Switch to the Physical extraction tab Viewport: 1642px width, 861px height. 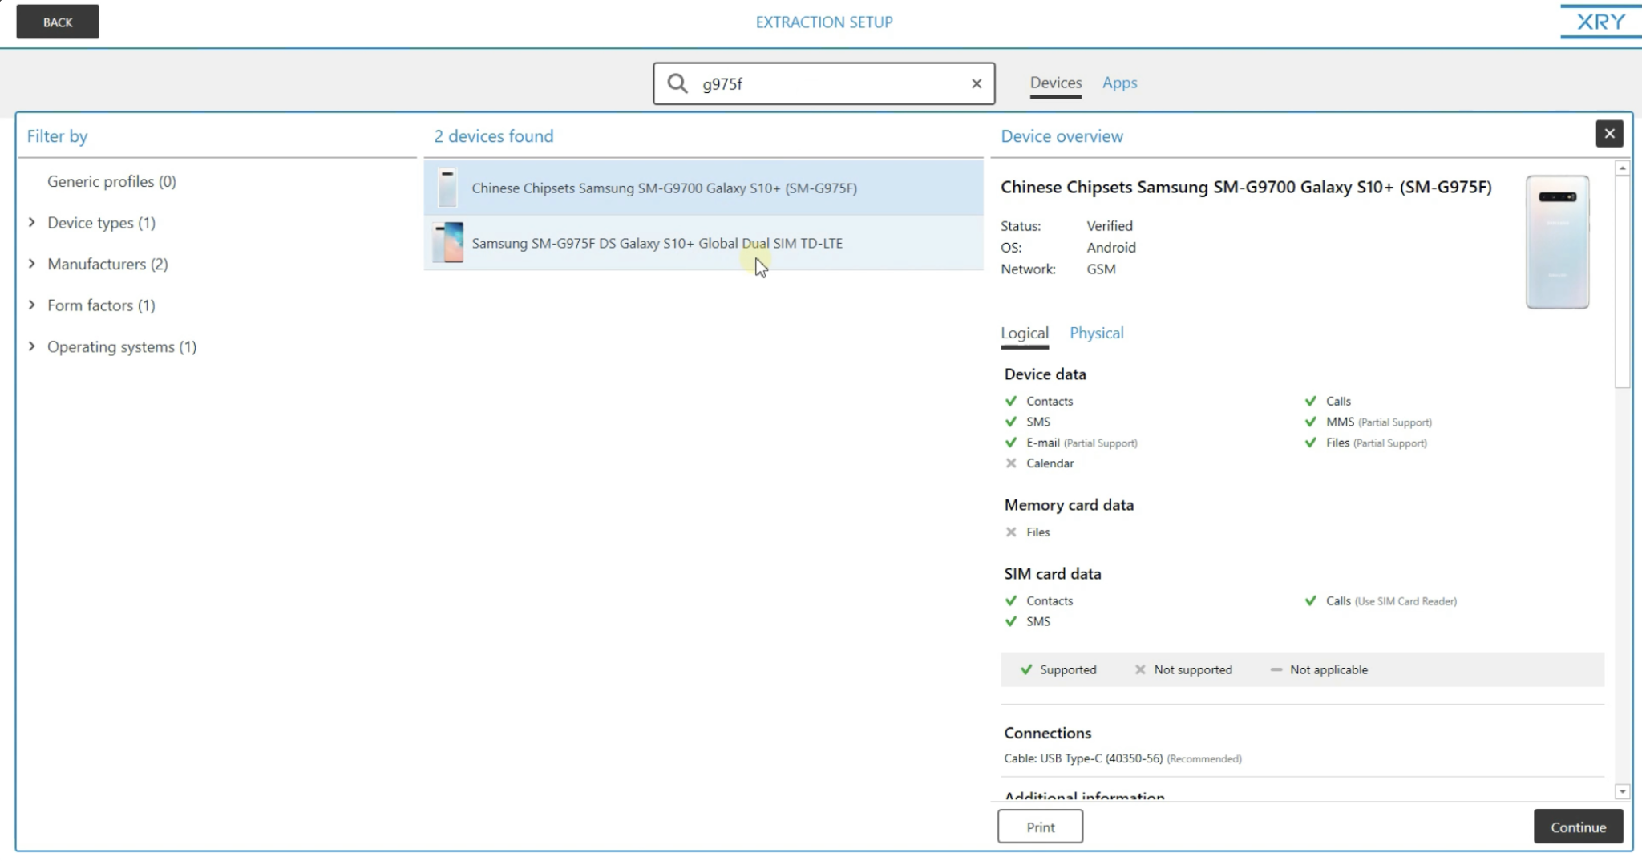[x=1096, y=333]
